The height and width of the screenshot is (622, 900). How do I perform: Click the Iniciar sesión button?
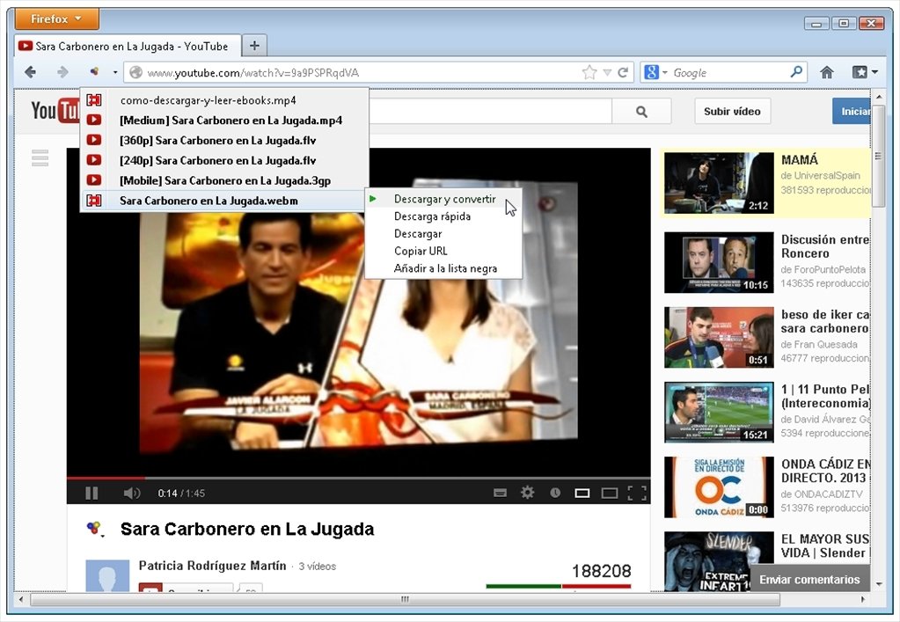click(852, 112)
